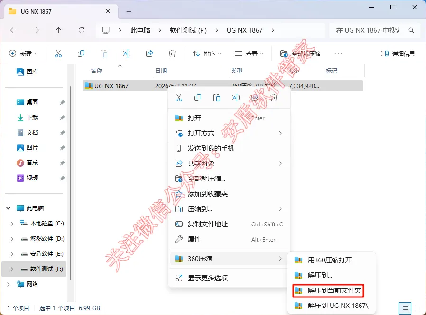This screenshot has height=315, width=426.
Task: Open the New dropdown button
Action: (x=23, y=54)
